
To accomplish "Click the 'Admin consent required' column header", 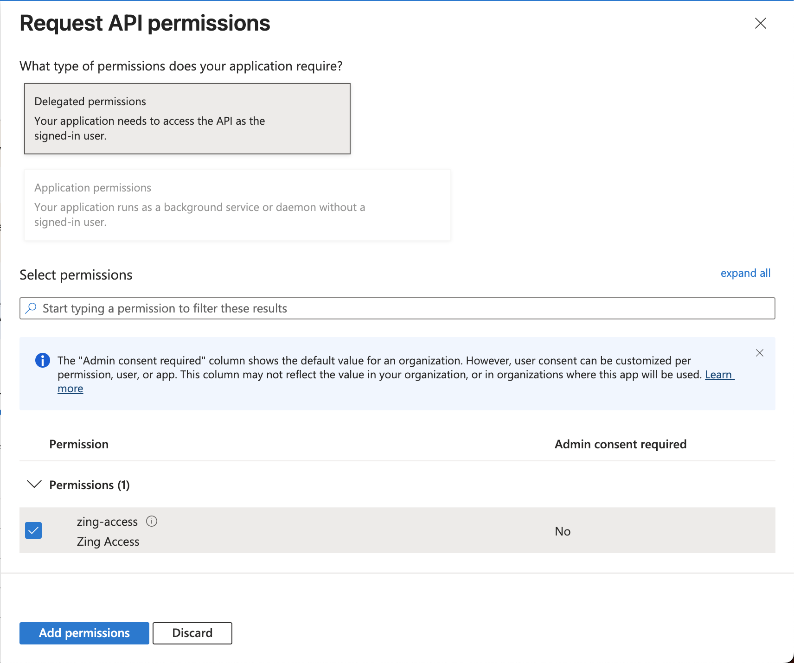I will coord(620,444).
